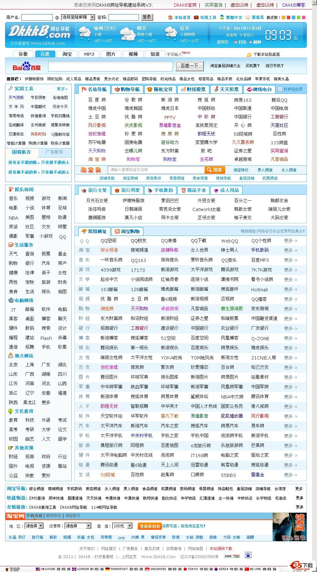
Task: Switch to the 游戏快充 tab
Action: tap(53, 516)
